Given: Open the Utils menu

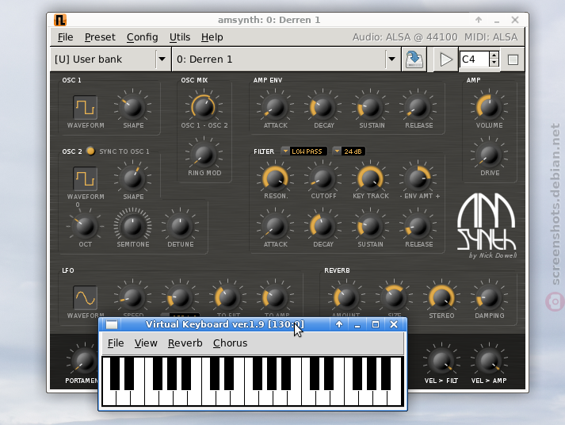Looking at the screenshot, I should (x=180, y=37).
